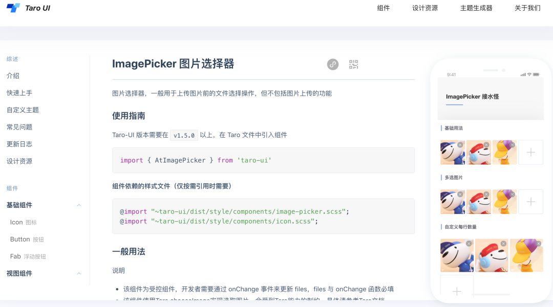Collapse the 基础组件 section
Screen dimensions: 553x307
(x=79, y=205)
